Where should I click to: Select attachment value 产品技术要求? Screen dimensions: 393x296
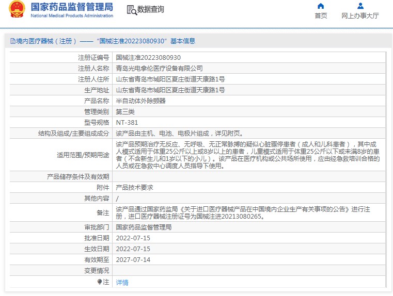(134, 187)
